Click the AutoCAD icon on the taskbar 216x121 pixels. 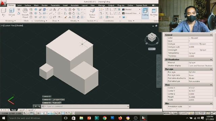tap(143, 118)
